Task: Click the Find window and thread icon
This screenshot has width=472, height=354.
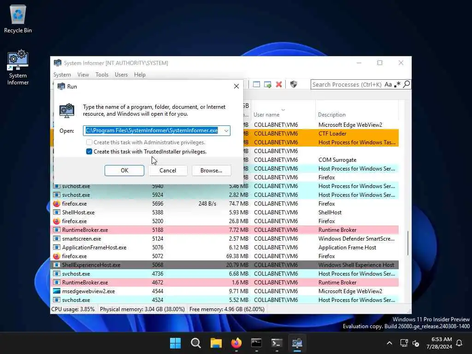Action: pos(268,84)
